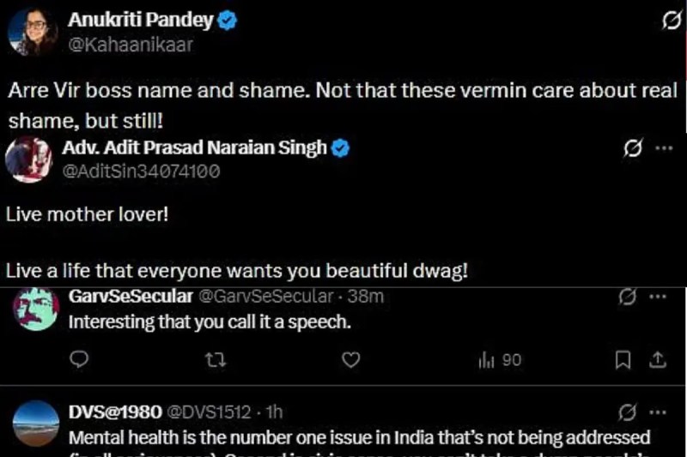
Task: Click the Grok icon on Anukriti Pandey's tweet
Action: [672, 22]
